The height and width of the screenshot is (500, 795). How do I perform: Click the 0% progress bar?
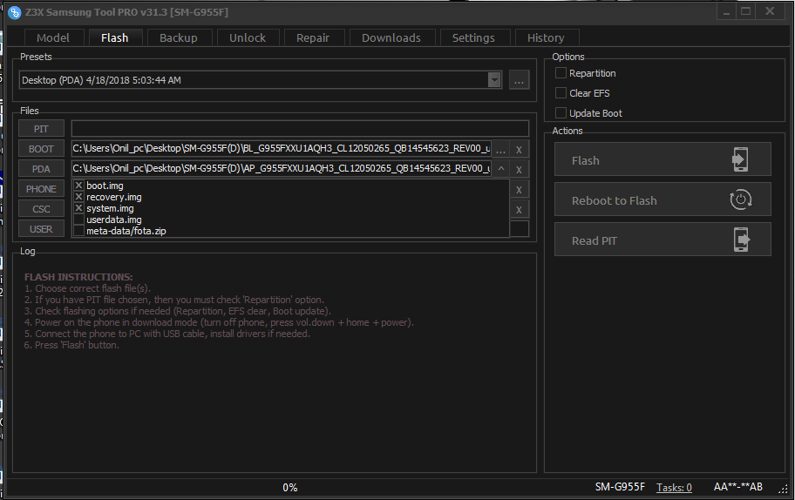pos(290,487)
